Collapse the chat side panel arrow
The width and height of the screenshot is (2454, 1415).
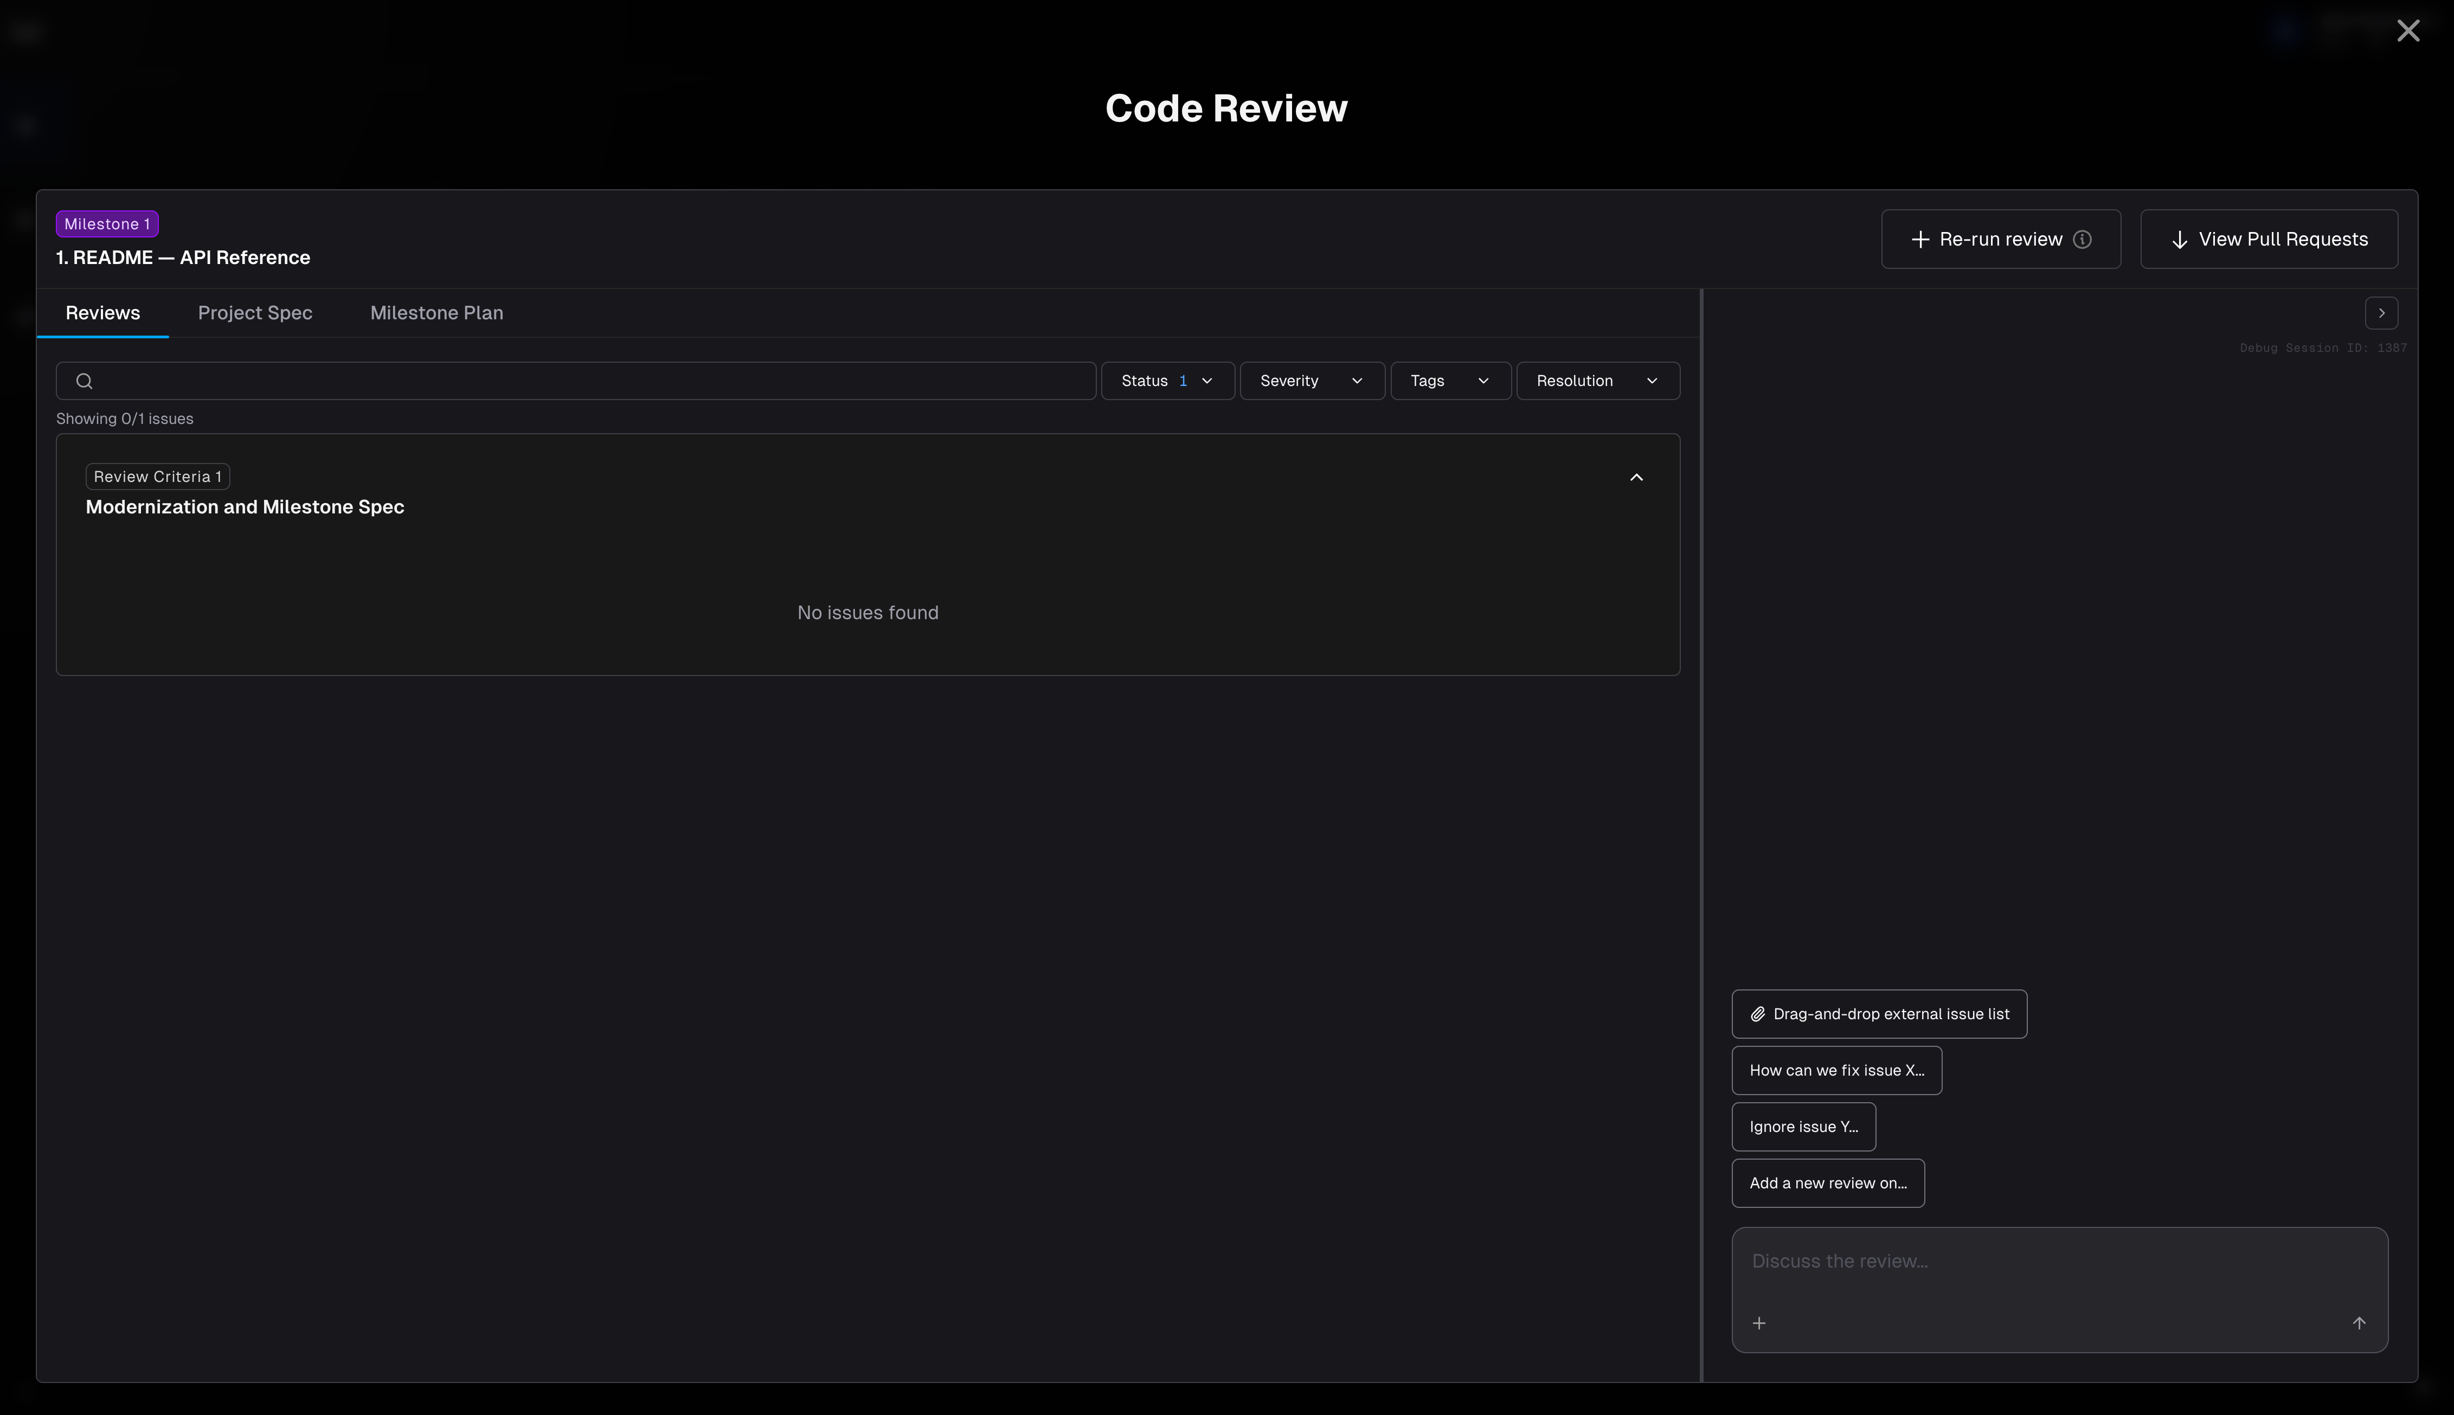click(2381, 313)
